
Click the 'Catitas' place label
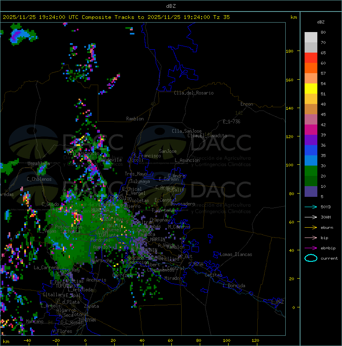(x=213, y=275)
